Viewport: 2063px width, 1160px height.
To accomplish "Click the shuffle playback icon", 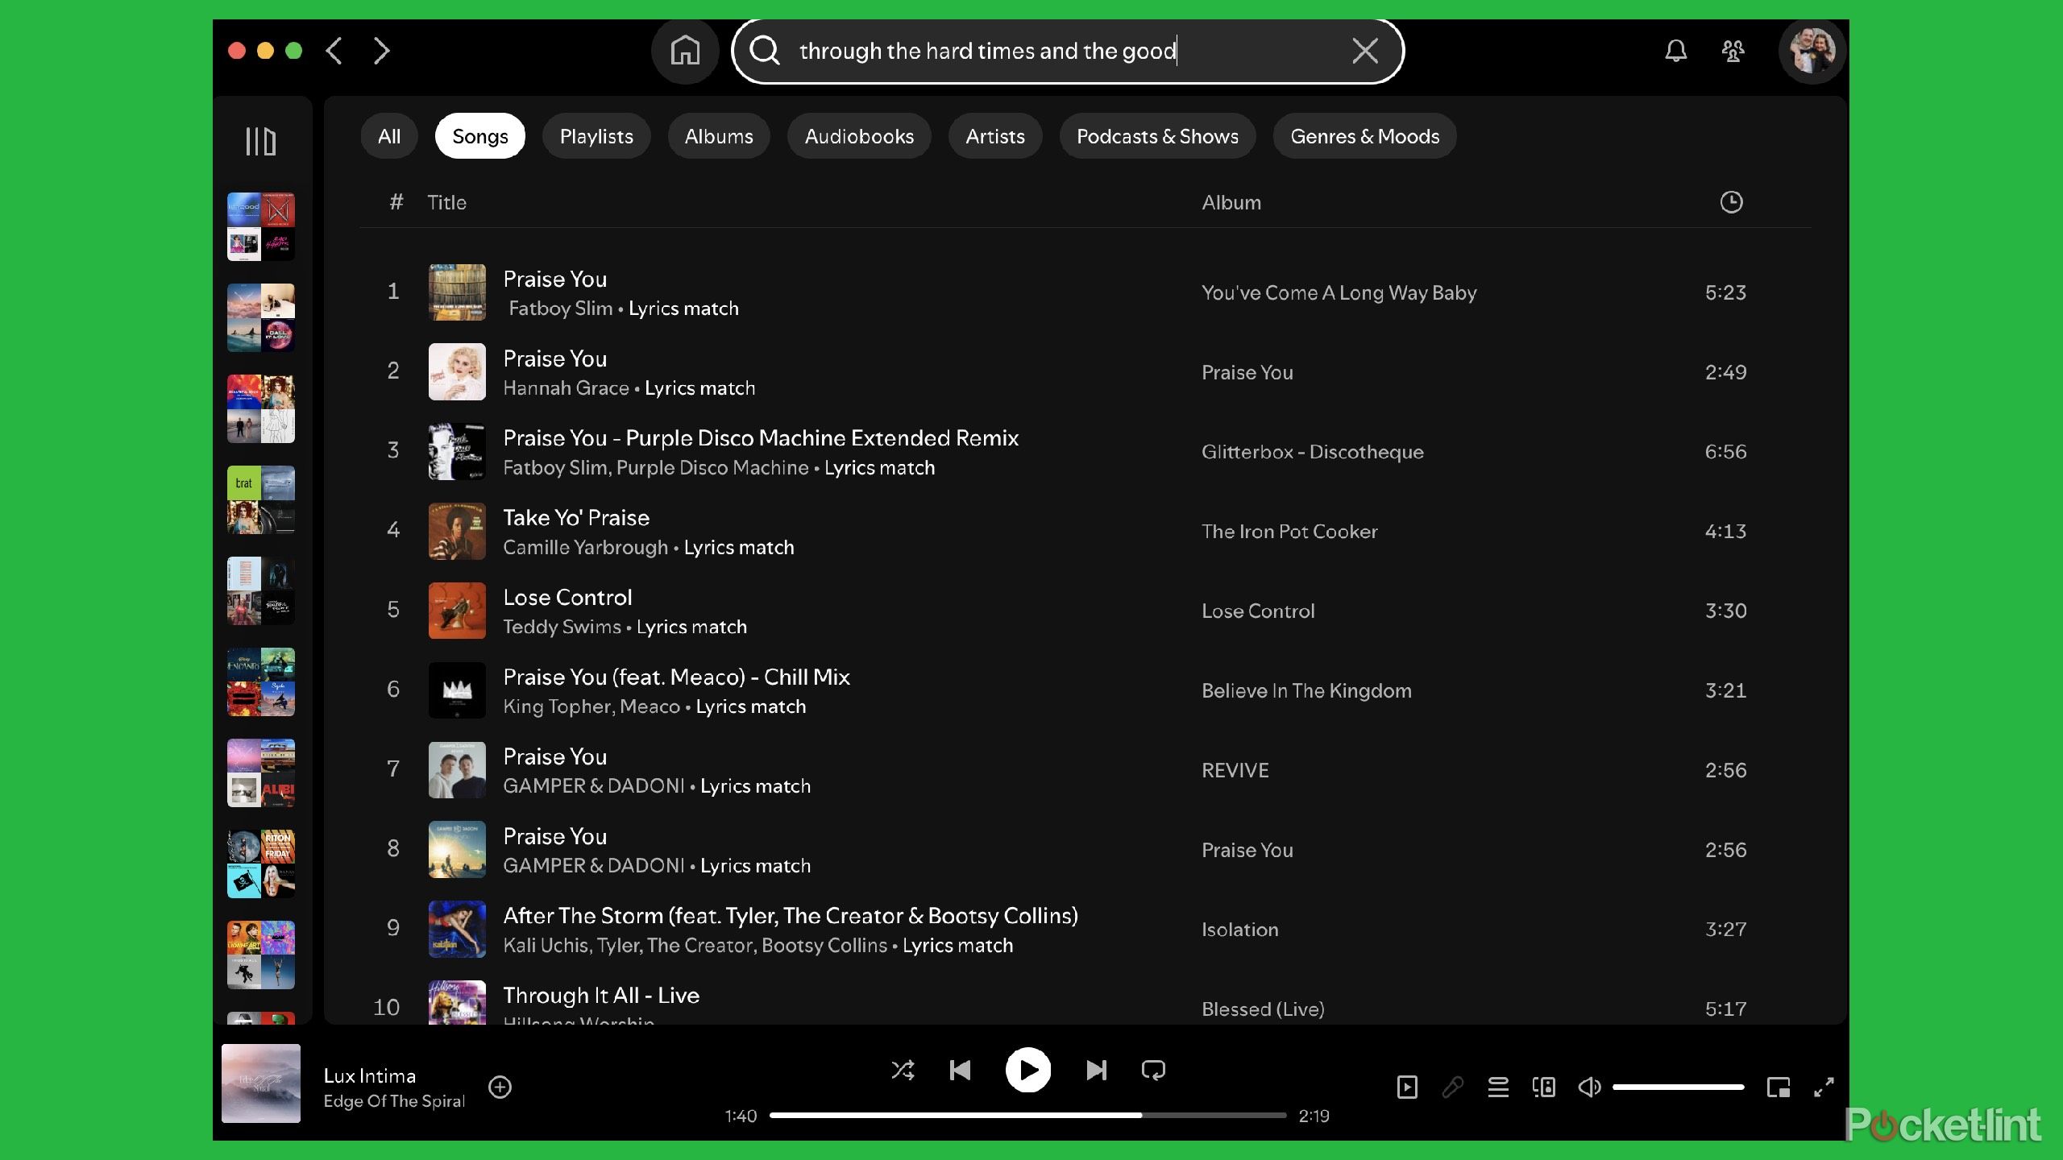I will click(x=901, y=1071).
